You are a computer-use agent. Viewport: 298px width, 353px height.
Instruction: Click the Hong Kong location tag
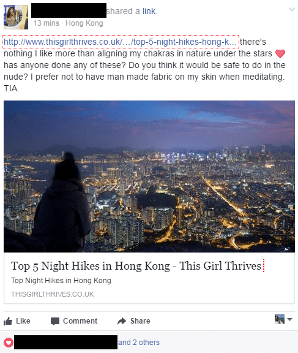pyautogui.click(x=84, y=23)
